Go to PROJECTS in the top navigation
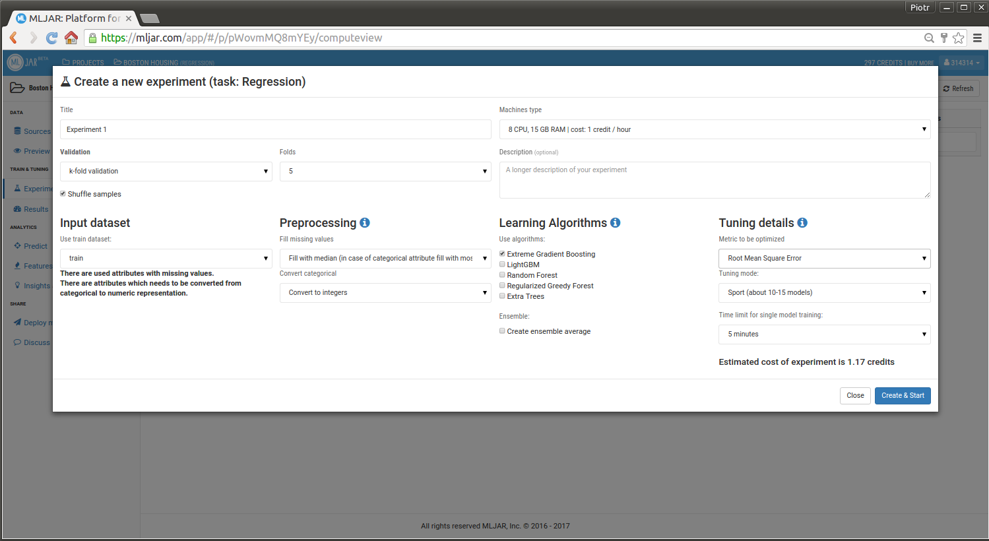 (83, 63)
